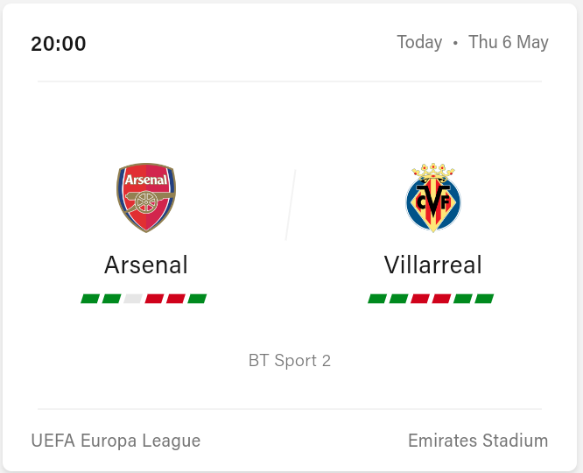The width and height of the screenshot is (583, 473).
Task: Click the Arsenal club crest
Action: point(146,197)
